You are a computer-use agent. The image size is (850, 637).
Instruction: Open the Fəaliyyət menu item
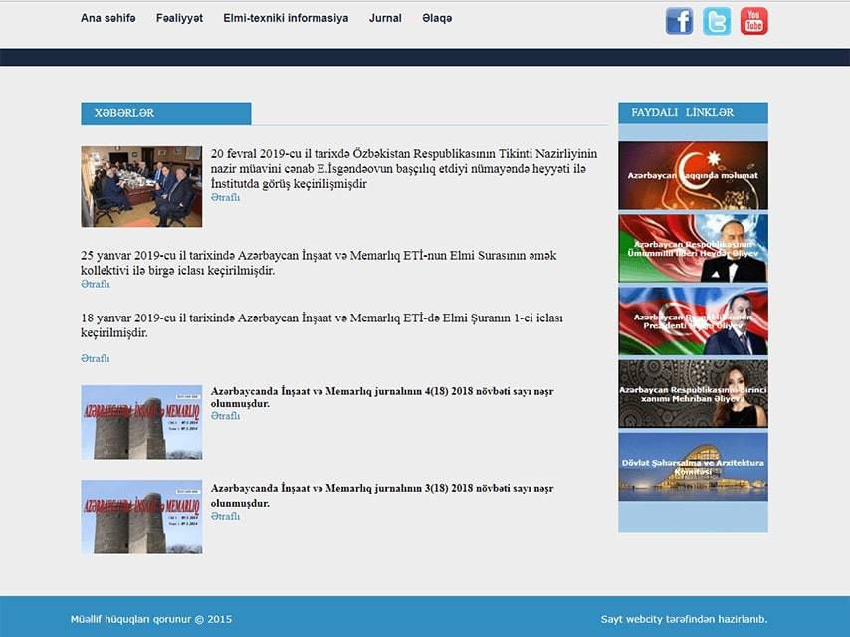pyautogui.click(x=179, y=18)
